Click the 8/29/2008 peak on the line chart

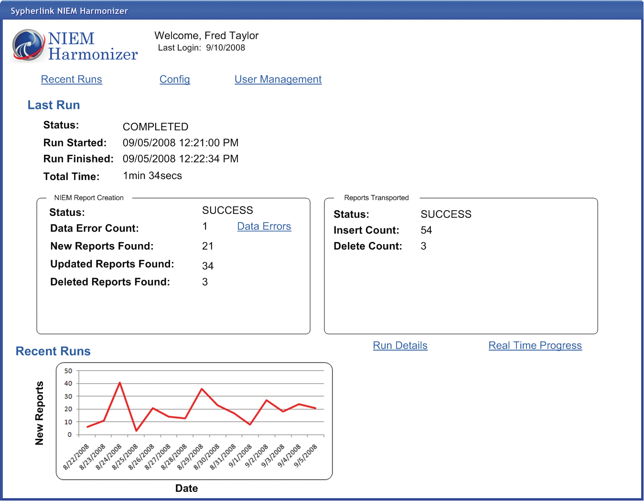click(x=202, y=389)
